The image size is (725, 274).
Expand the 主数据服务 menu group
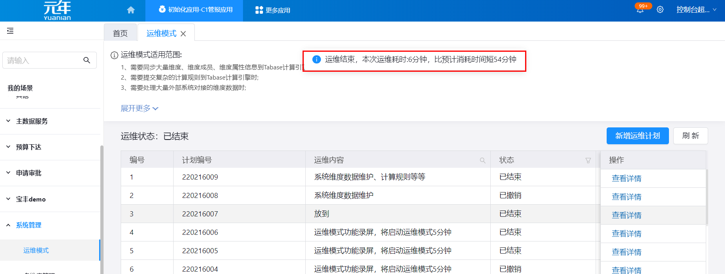click(32, 121)
